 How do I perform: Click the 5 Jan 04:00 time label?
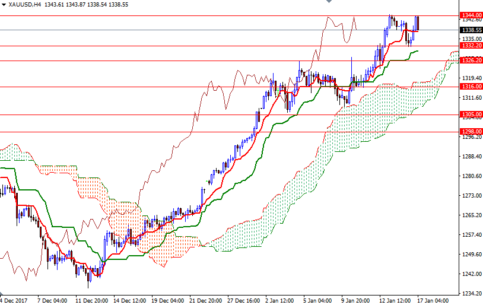click(x=318, y=300)
